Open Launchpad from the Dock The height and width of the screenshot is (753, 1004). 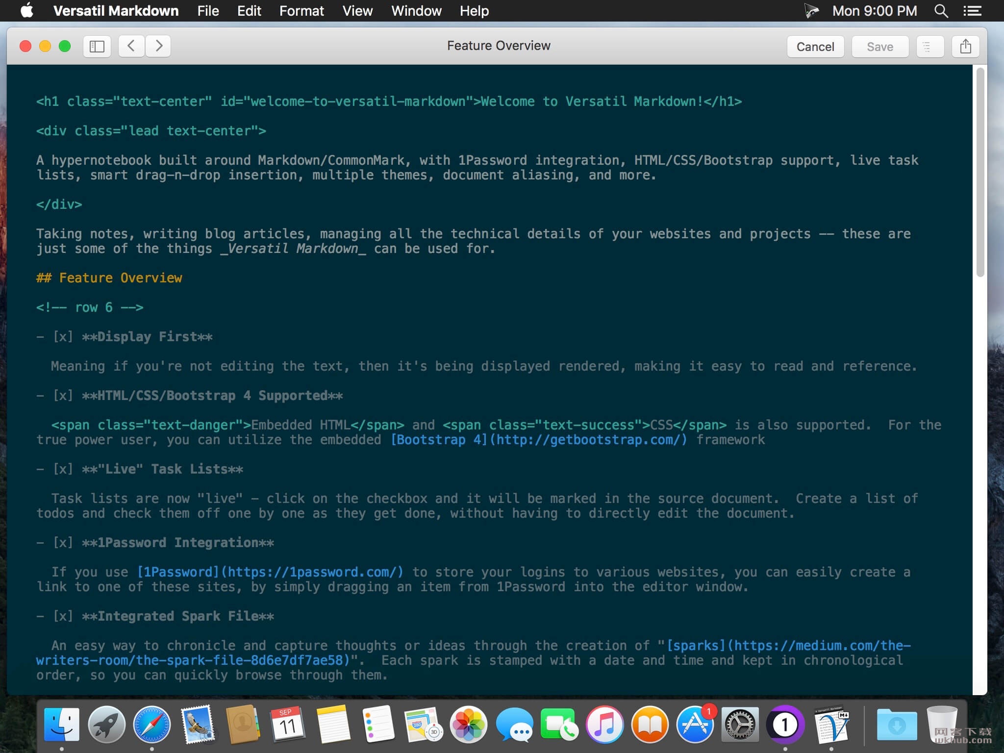(x=107, y=725)
